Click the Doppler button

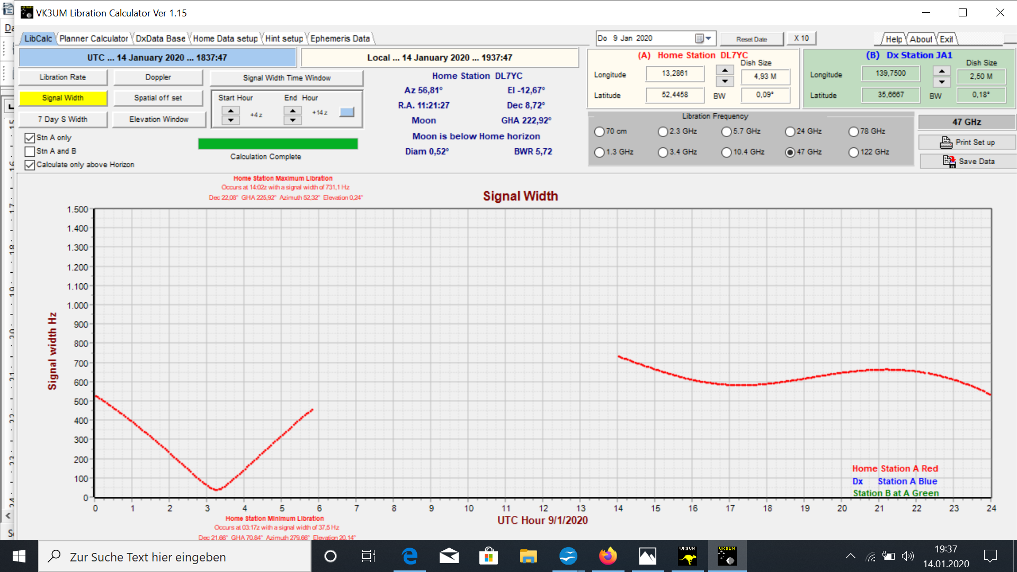158,77
